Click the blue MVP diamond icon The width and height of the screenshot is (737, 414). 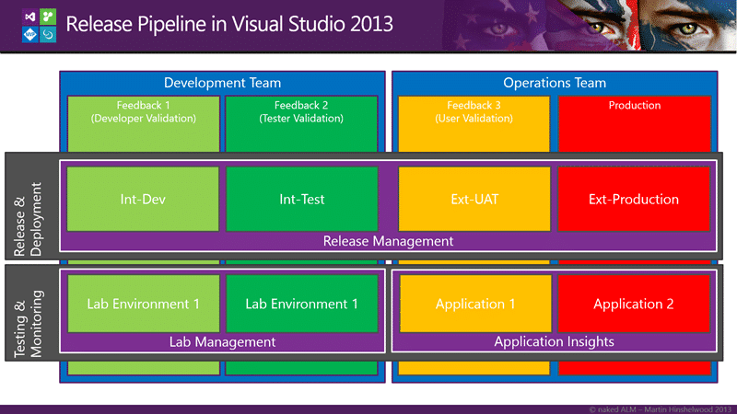[30, 34]
